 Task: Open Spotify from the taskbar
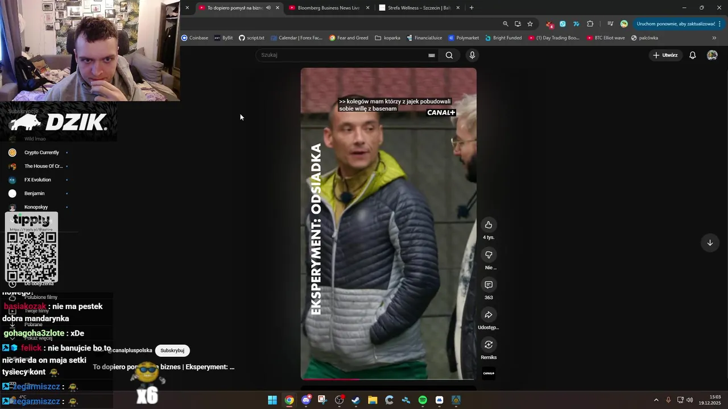coord(423,400)
